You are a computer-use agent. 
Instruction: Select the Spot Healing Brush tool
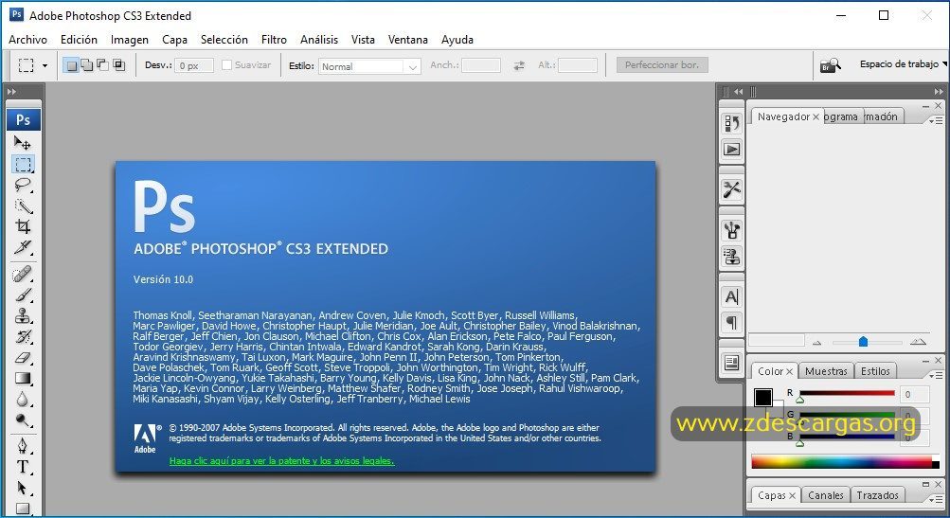(x=23, y=275)
